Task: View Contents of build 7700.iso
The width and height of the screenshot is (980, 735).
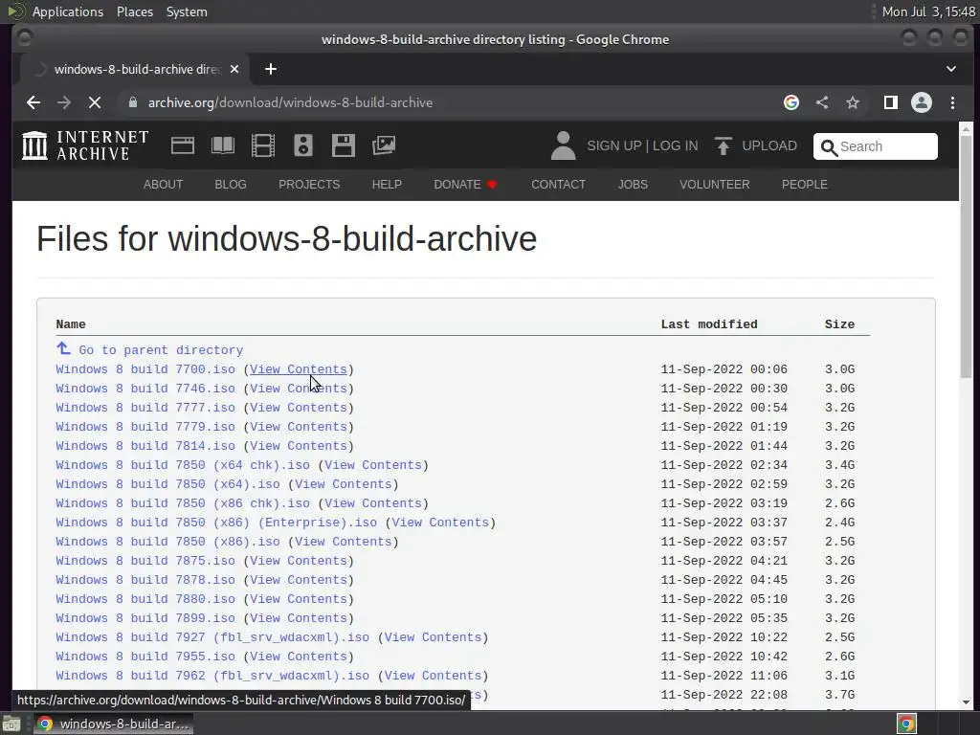Action: pos(299,369)
